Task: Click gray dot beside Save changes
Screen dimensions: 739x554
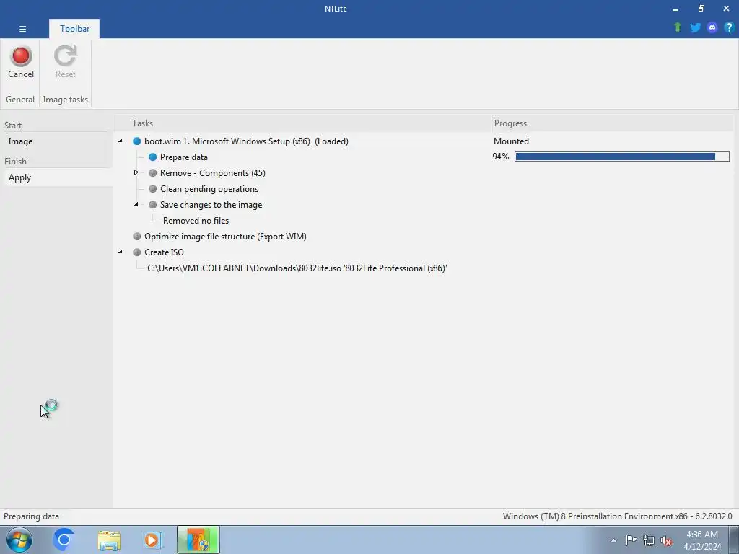Action: coord(153,204)
